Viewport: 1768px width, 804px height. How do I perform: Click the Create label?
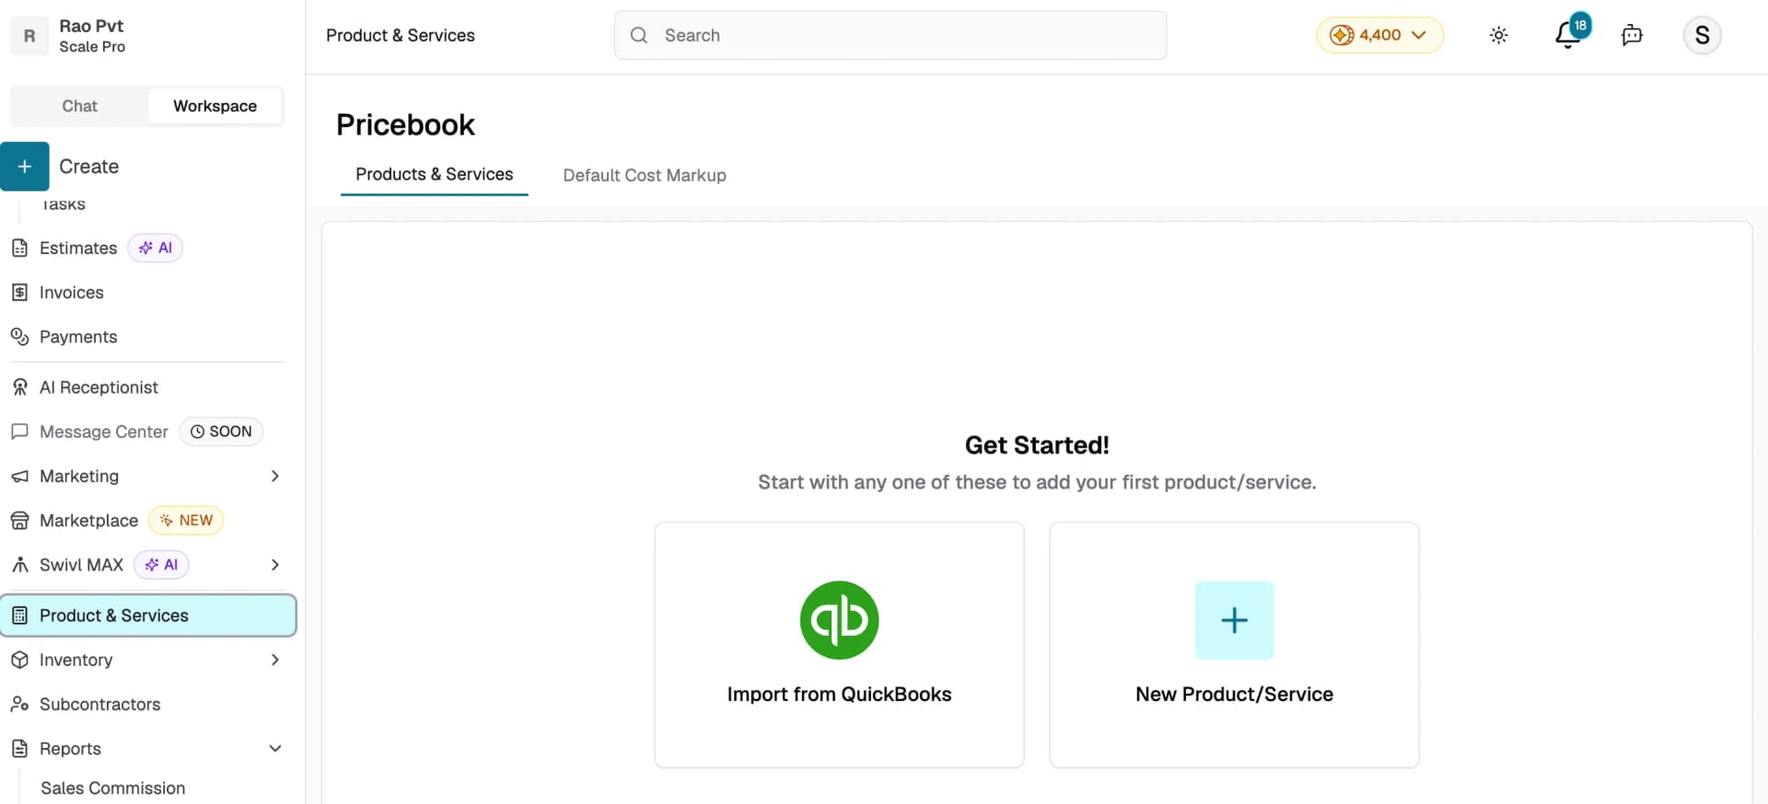(x=88, y=167)
